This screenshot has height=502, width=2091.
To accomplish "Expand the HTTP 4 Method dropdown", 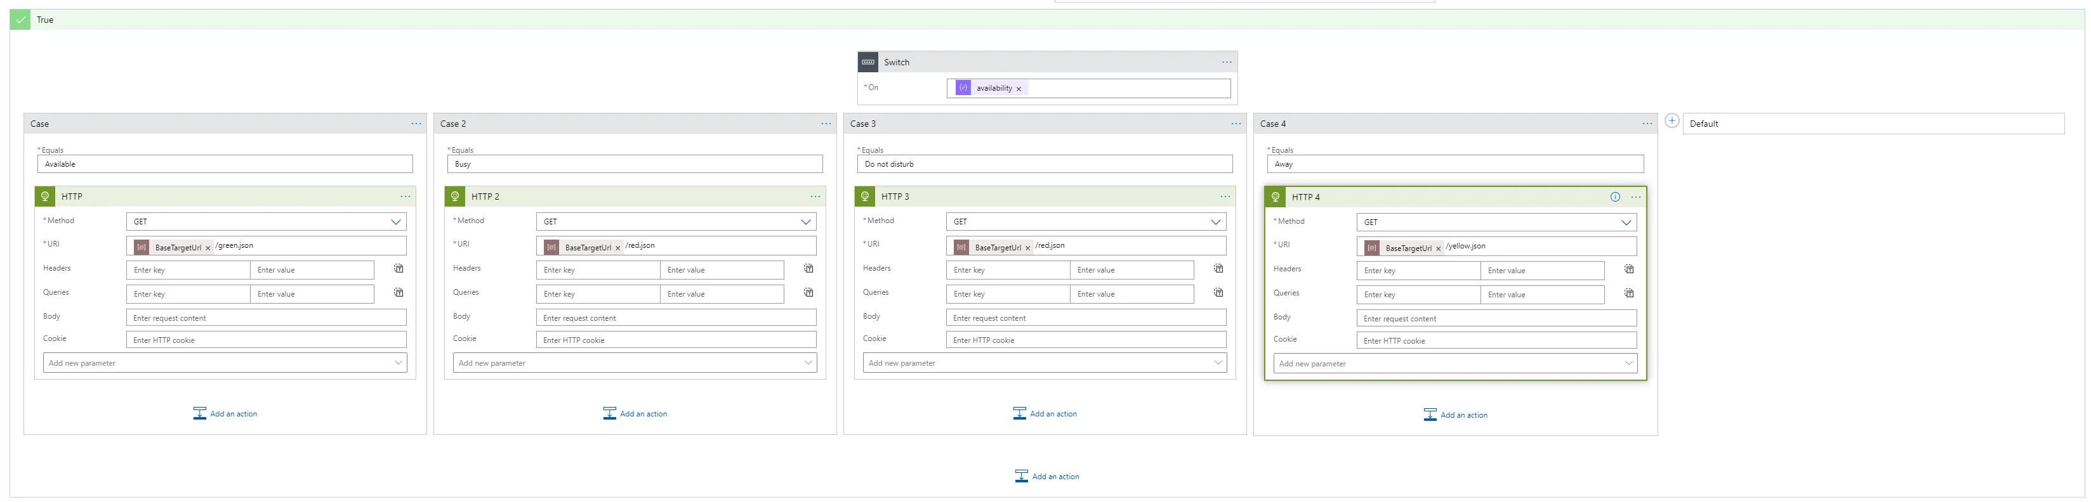I will pyautogui.click(x=1626, y=223).
